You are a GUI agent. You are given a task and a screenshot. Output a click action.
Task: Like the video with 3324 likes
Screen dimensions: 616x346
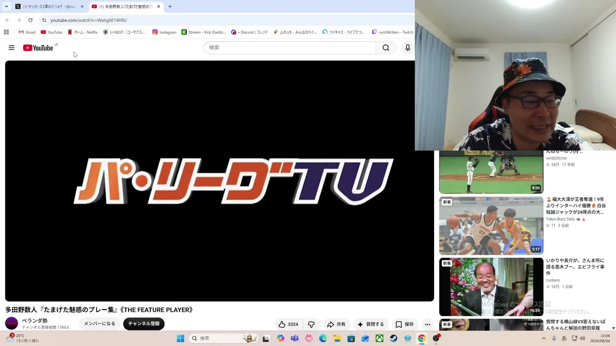(288, 324)
